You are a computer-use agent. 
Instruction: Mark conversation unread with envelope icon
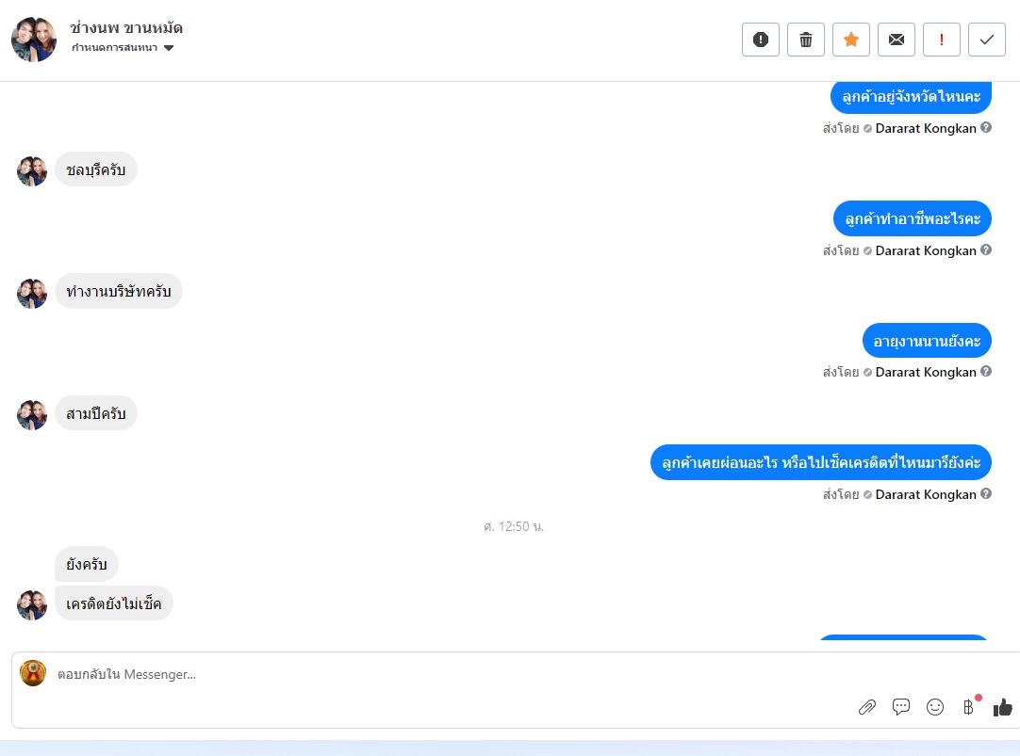pyautogui.click(x=897, y=40)
